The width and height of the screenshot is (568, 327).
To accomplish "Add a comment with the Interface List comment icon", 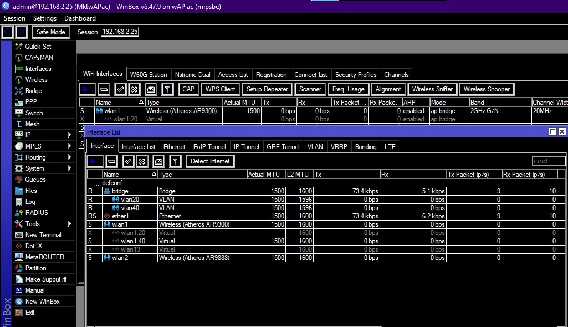I will pos(158,161).
